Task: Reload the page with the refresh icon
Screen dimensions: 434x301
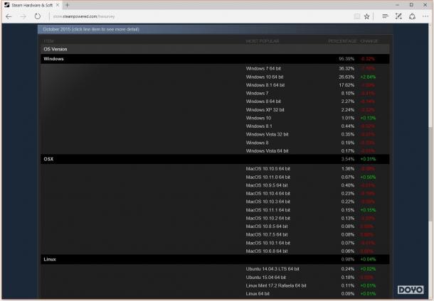Action: pyautogui.click(x=38, y=16)
